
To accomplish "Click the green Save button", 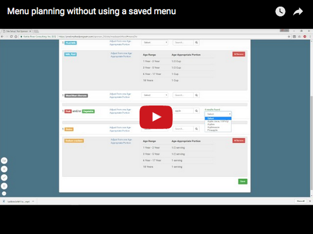I will [243, 182].
